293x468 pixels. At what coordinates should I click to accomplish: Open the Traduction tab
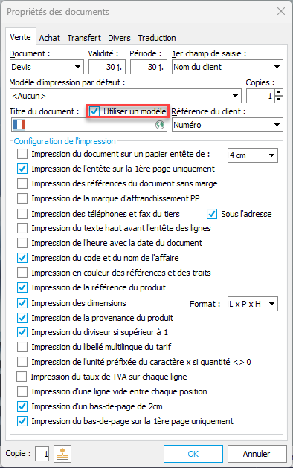click(x=157, y=38)
